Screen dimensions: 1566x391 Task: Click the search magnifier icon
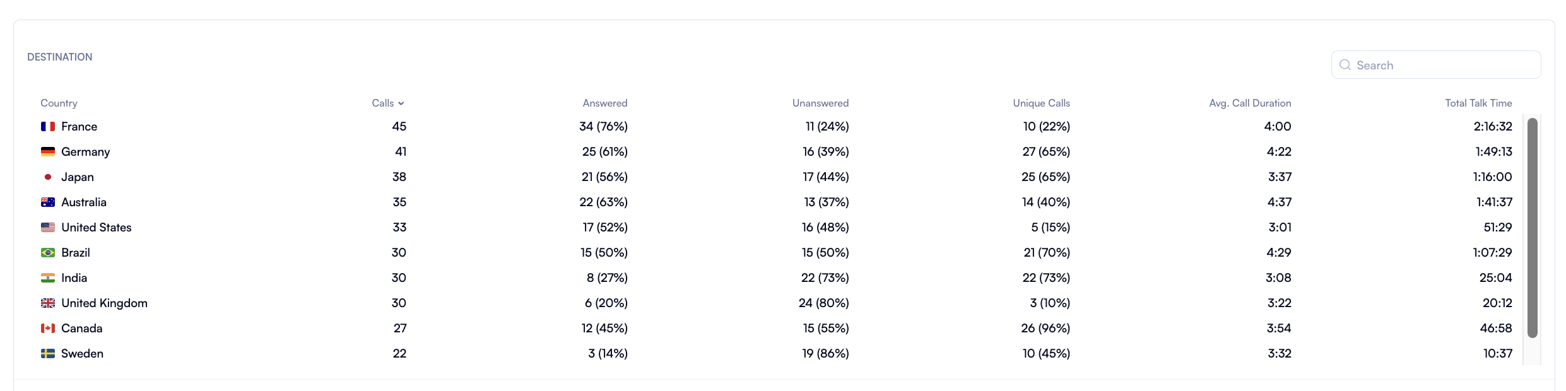[x=1345, y=65]
